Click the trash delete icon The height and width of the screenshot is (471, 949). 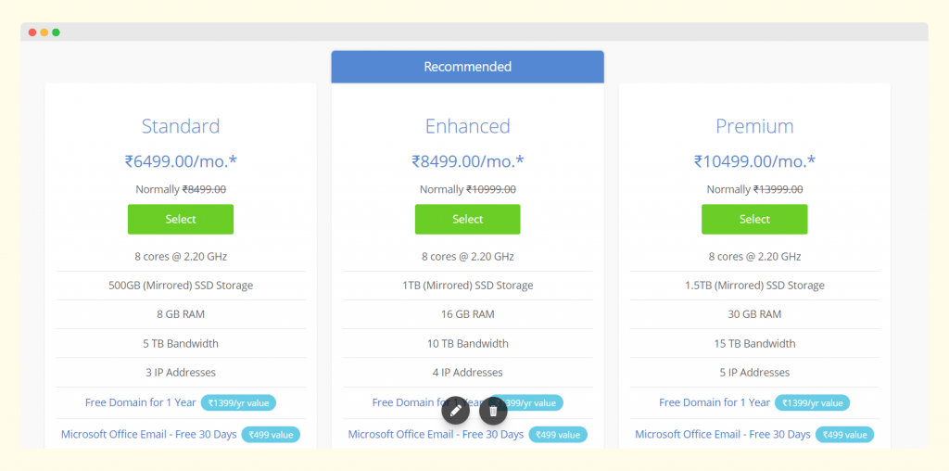click(493, 410)
